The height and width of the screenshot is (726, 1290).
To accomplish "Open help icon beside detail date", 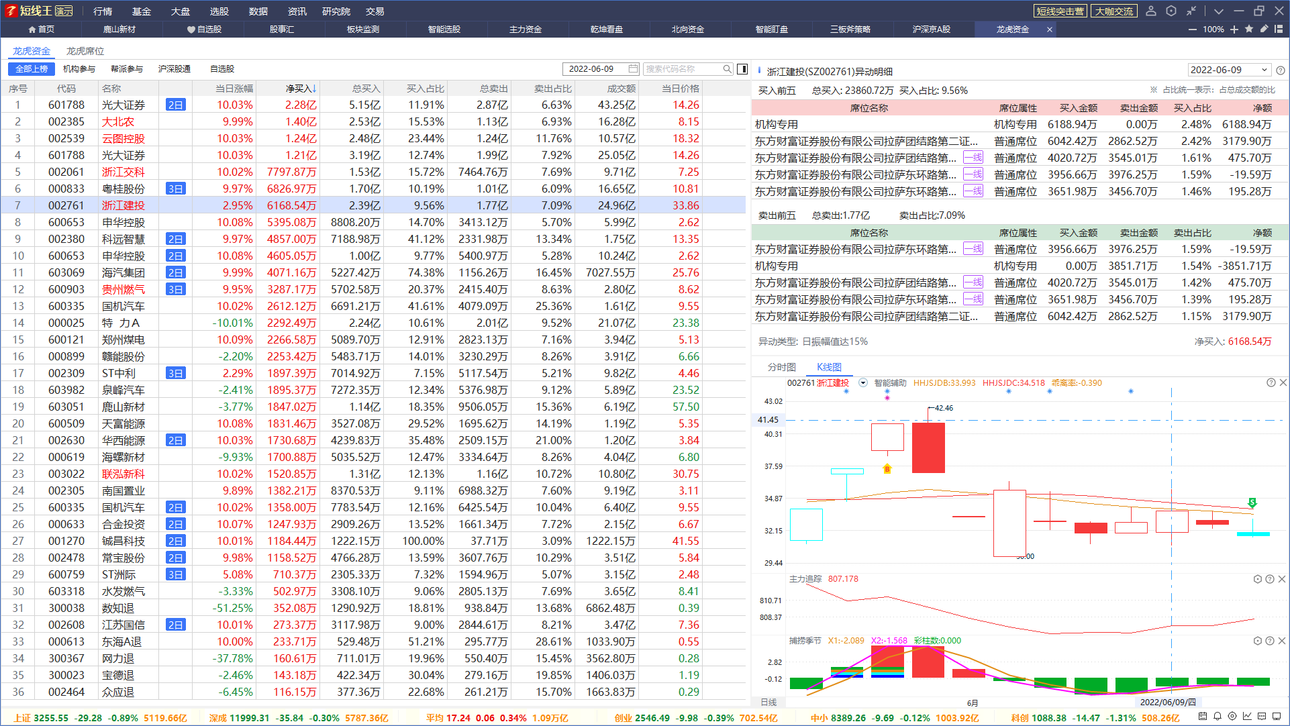I will click(x=1281, y=70).
